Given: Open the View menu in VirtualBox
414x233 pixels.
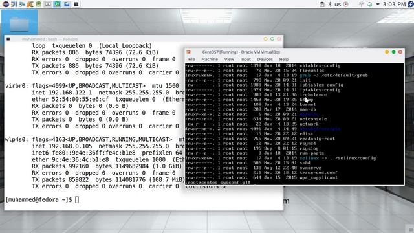Looking at the screenshot, I should [x=229, y=59].
